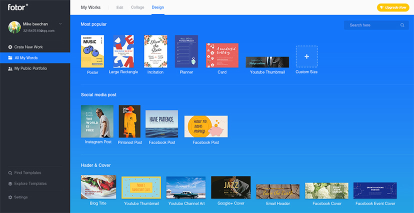Choose the Poster template thumbnail
414x213 pixels.
pyautogui.click(x=92, y=51)
